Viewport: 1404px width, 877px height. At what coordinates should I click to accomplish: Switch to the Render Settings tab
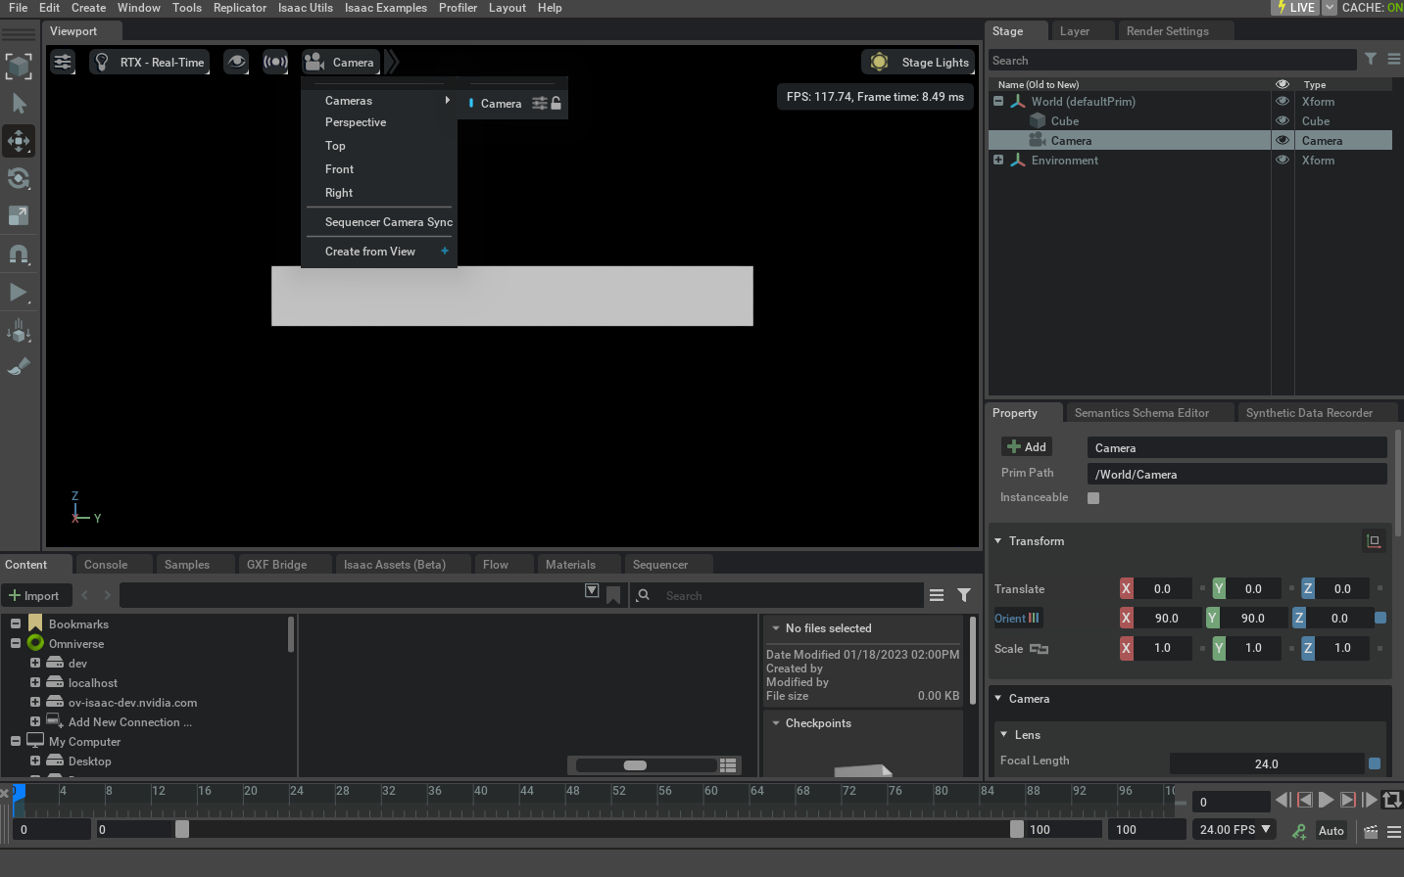(1168, 31)
